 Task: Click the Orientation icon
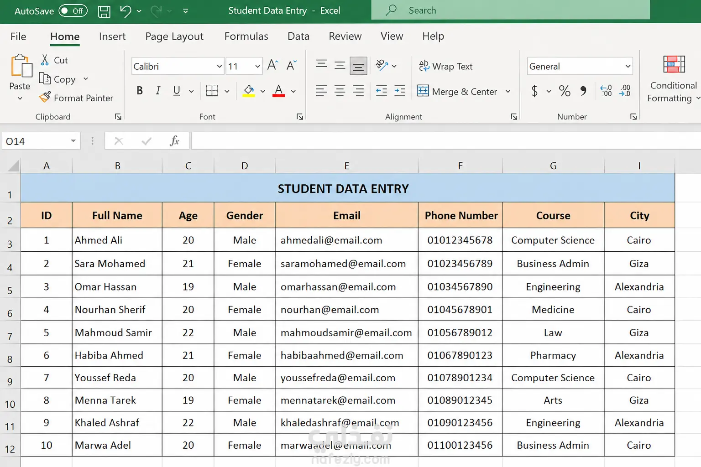point(382,65)
